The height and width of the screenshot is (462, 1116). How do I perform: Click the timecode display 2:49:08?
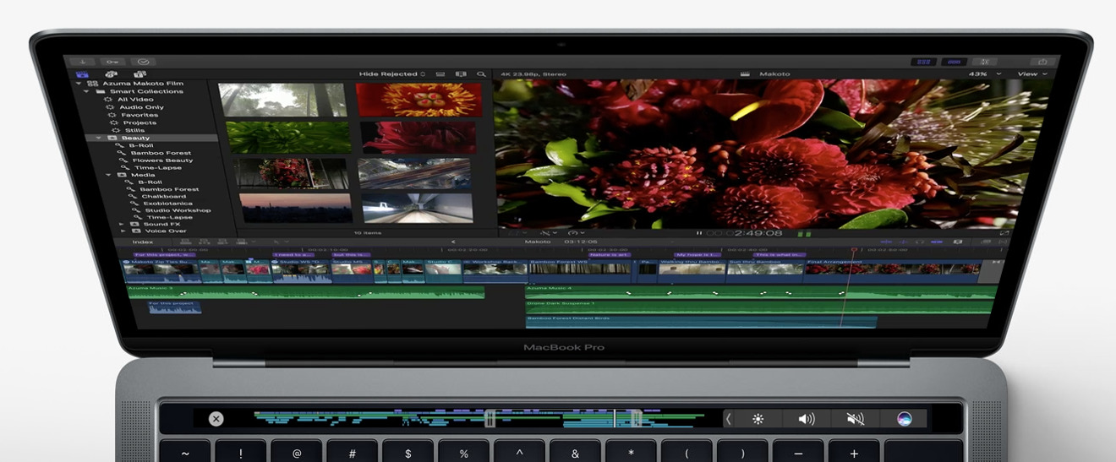tap(758, 233)
